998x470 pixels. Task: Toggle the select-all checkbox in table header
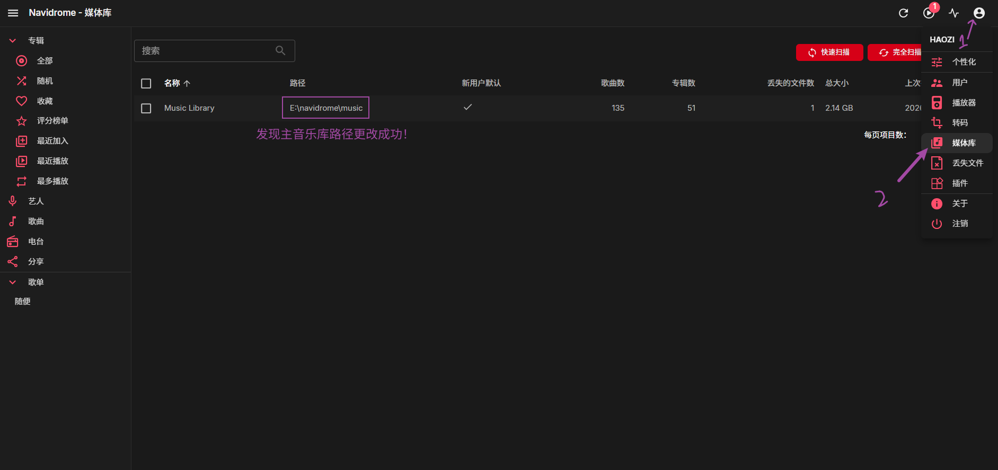coord(146,84)
